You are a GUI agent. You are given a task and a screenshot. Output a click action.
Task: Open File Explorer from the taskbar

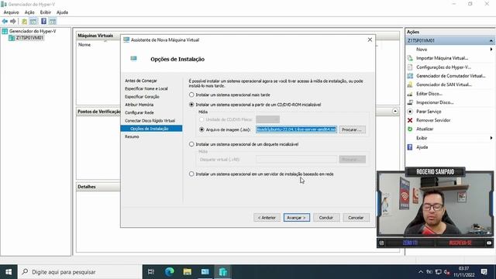tap(188, 272)
